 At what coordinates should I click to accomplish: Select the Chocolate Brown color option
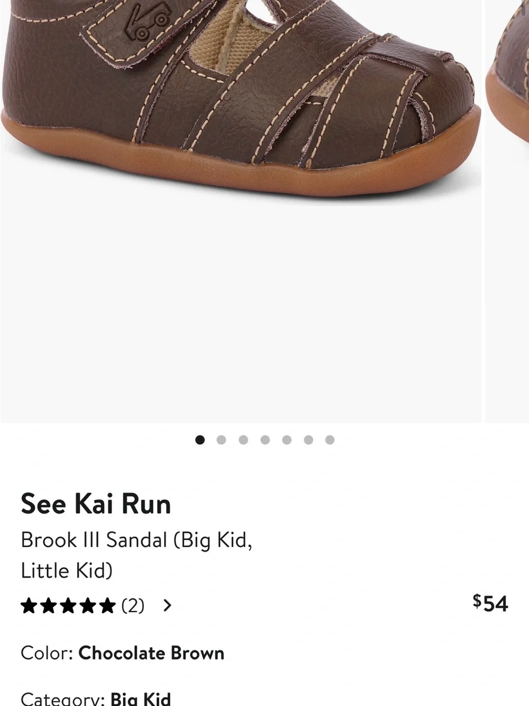click(151, 653)
